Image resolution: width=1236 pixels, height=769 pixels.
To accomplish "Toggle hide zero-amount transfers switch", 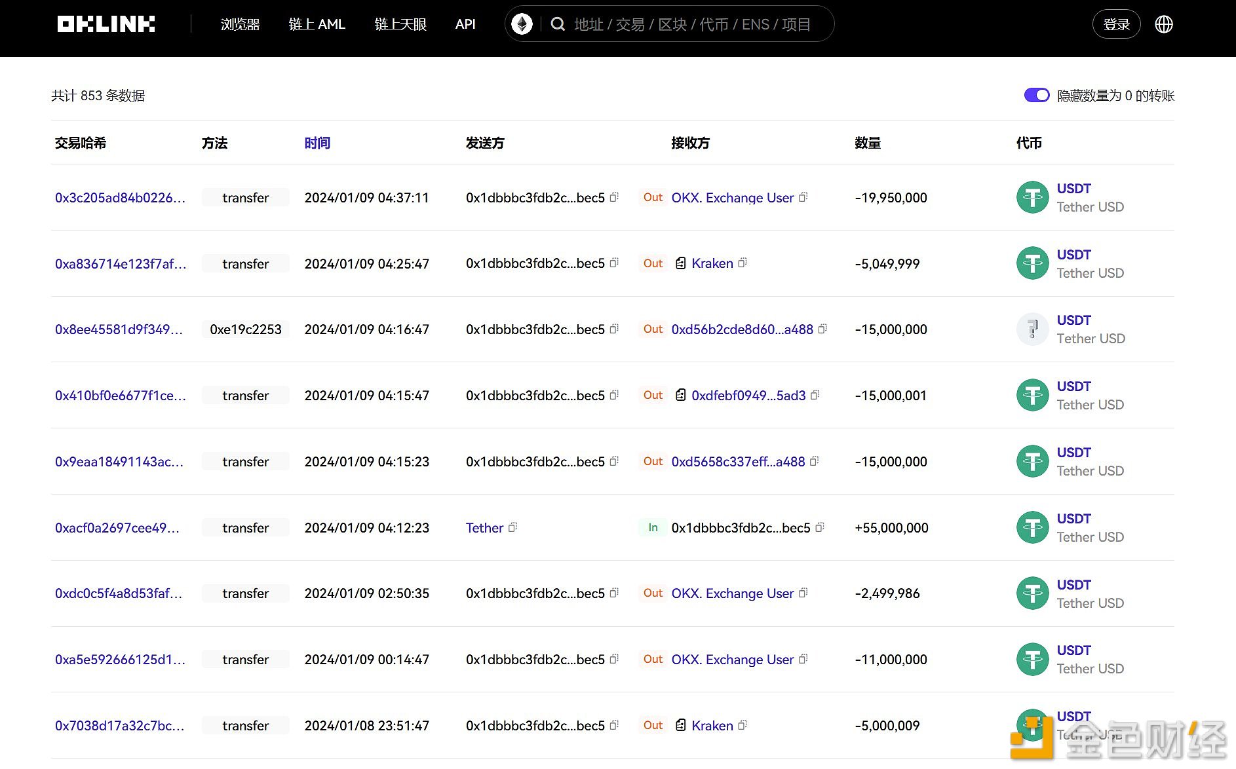I will pos(1037,96).
